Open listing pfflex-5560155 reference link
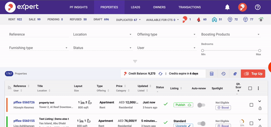 24,121
